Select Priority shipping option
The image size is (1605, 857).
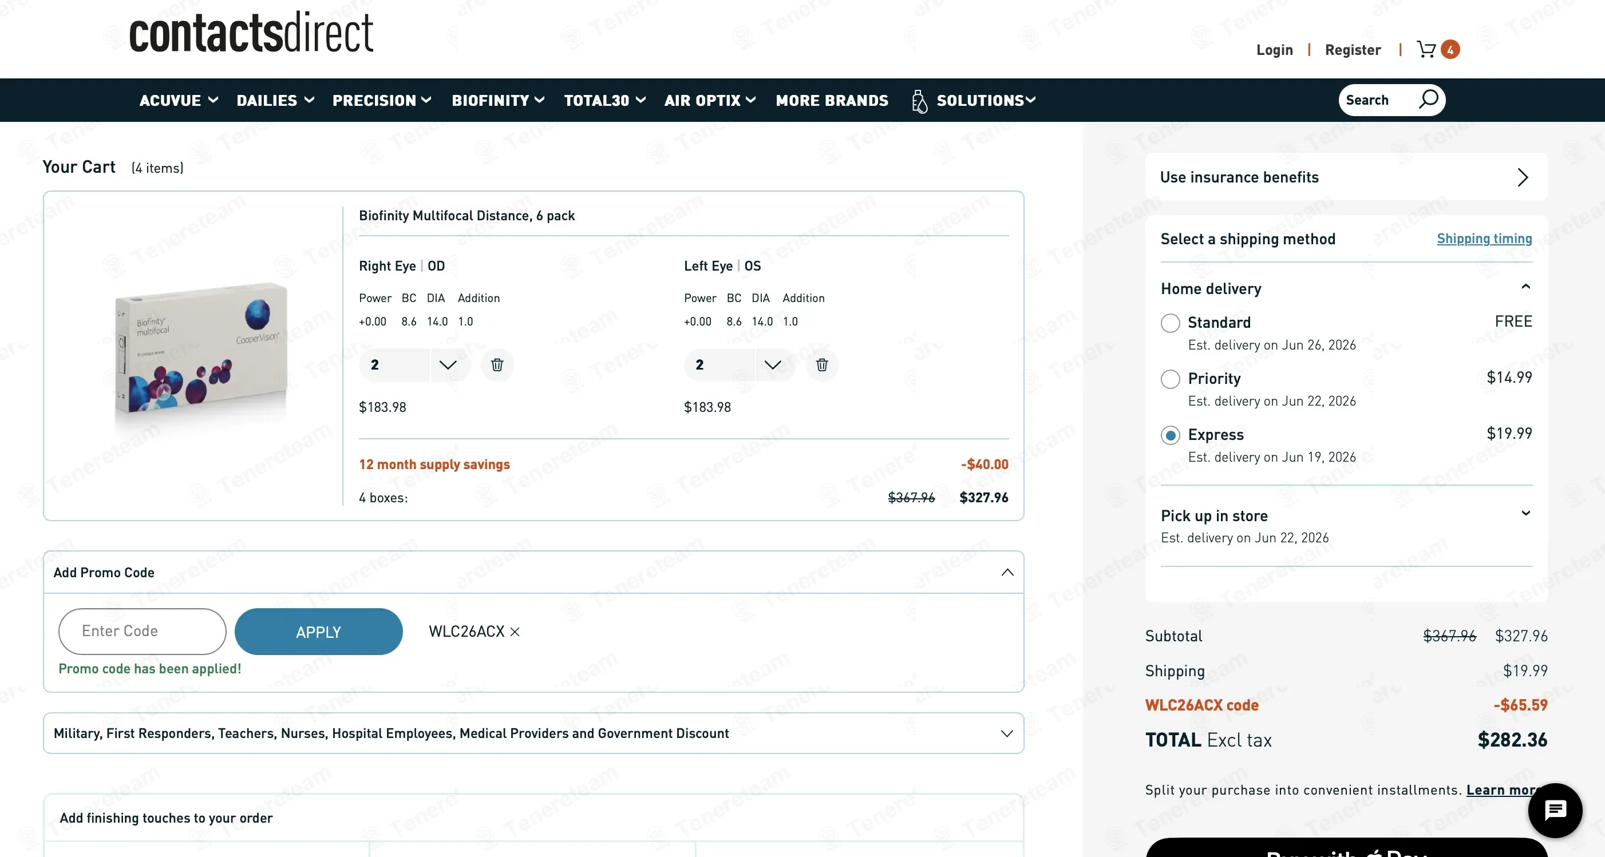click(1170, 379)
